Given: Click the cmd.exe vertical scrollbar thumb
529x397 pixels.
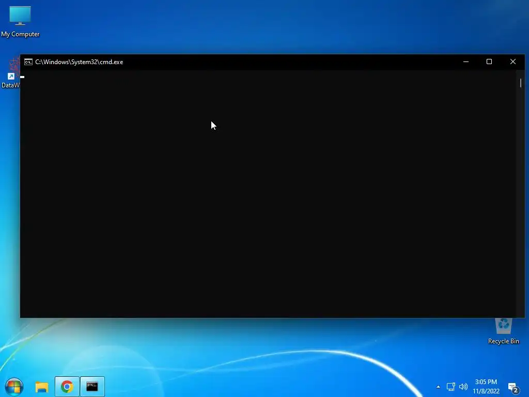Looking at the screenshot, I should pos(521,83).
